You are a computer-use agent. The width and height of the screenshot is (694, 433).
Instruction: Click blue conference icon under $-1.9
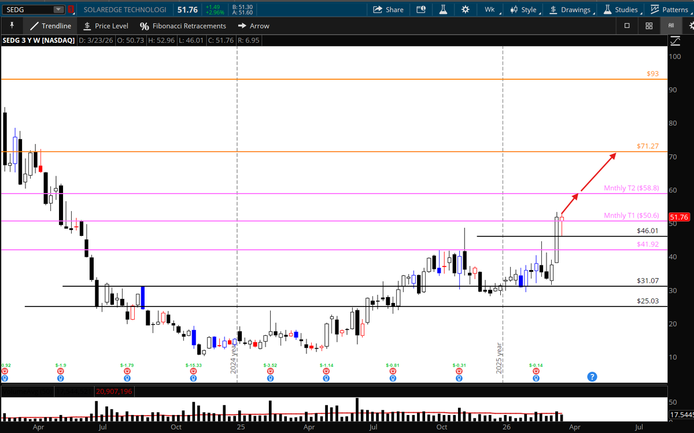pos(60,378)
